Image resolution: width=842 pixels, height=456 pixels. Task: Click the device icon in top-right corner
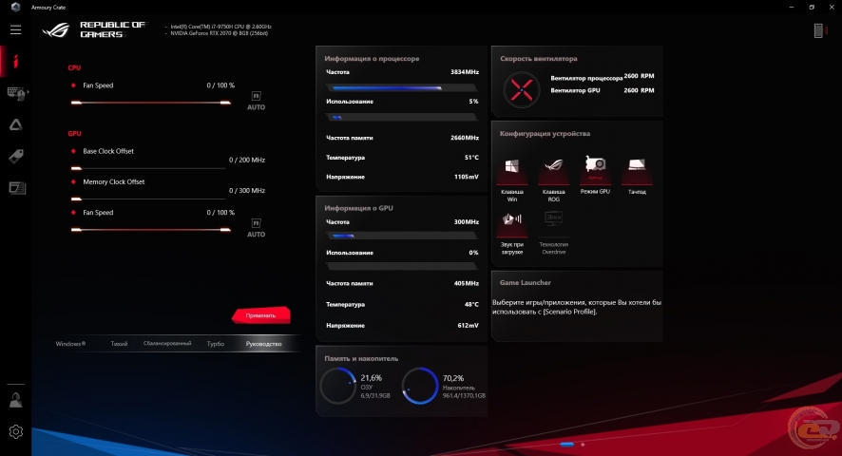tap(818, 30)
